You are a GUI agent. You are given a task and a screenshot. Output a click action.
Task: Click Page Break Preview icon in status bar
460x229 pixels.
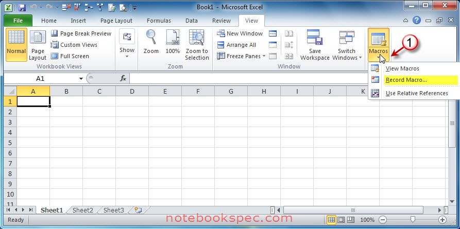pyautogui.click(x=351, y=220)
